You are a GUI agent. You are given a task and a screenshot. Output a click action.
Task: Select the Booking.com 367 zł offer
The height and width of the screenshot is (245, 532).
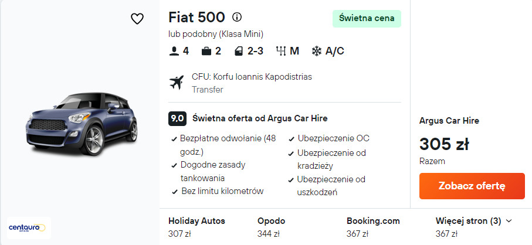click(x=373, y=227)
